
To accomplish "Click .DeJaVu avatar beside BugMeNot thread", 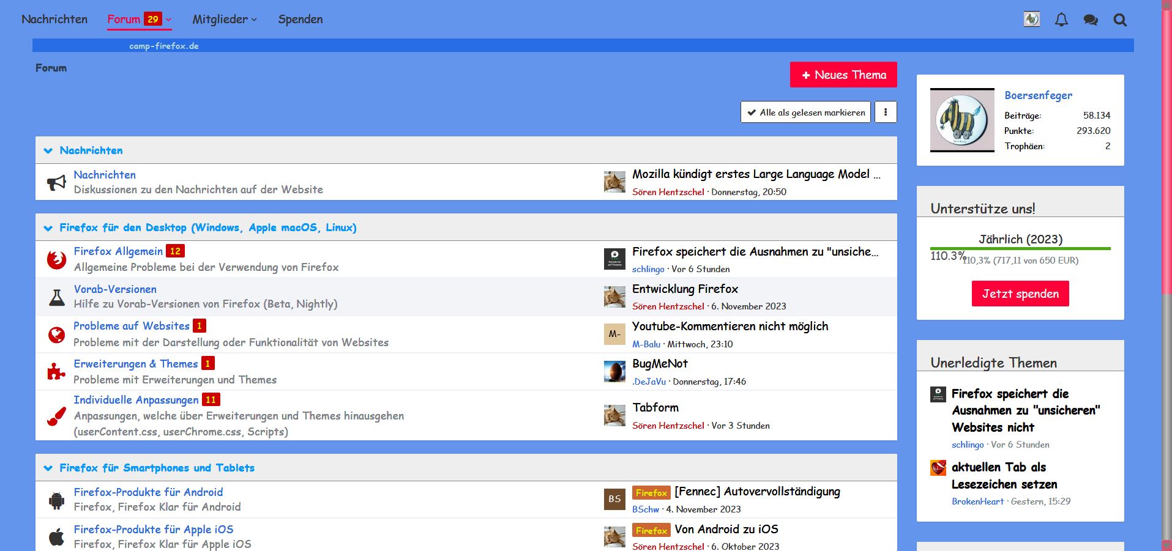I will pyautogui.click(x=614, y=371).
